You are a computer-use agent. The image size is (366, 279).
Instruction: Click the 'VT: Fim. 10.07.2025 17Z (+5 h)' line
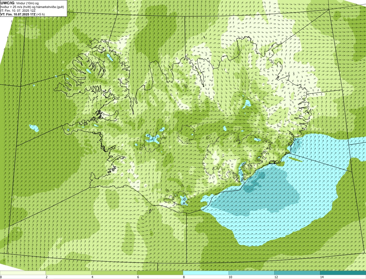[23, 14]
